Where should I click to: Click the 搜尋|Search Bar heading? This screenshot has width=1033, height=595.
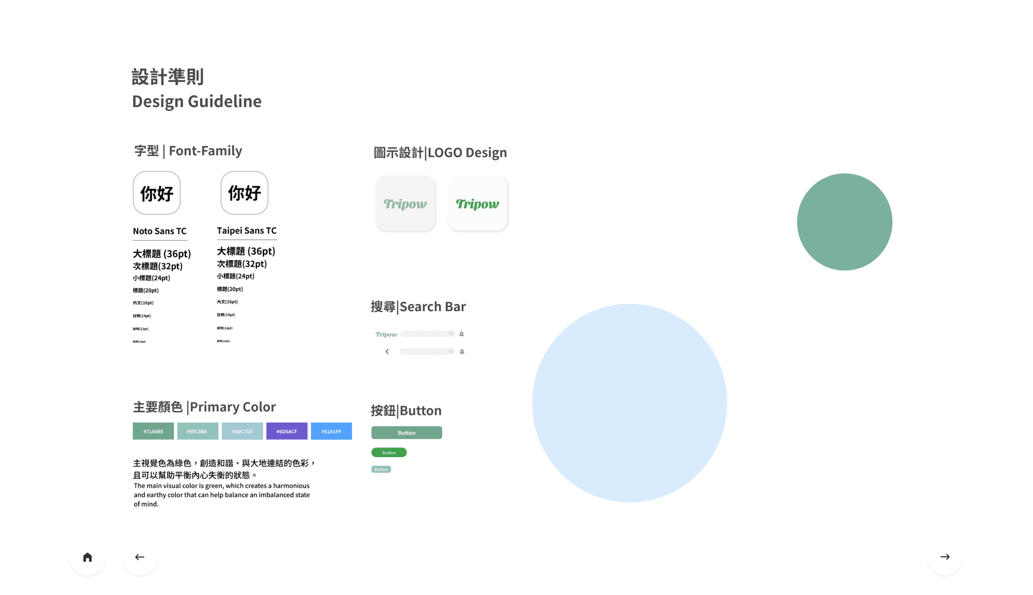(418, 307)
